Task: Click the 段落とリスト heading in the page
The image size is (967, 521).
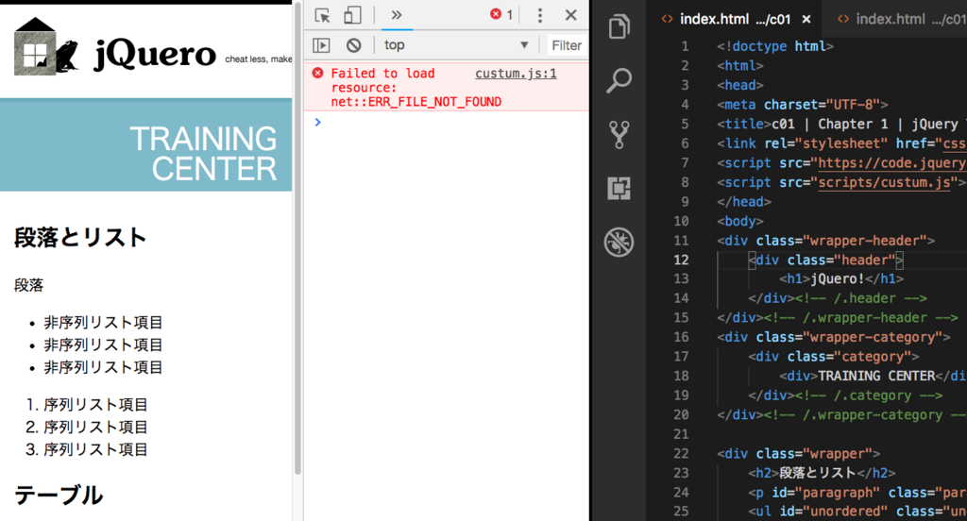Action: (79, 238)
